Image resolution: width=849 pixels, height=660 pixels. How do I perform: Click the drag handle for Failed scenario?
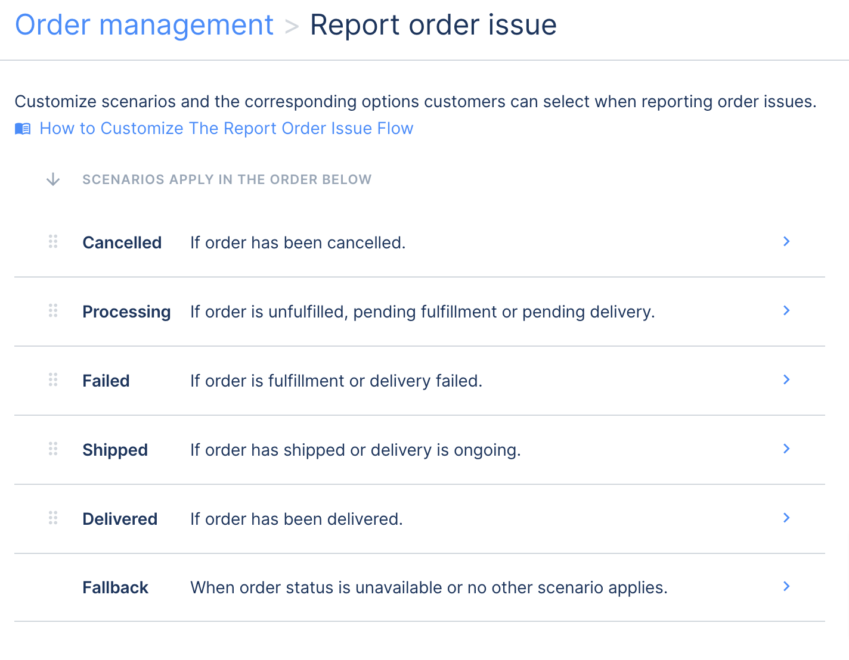(x=53, y=379)
